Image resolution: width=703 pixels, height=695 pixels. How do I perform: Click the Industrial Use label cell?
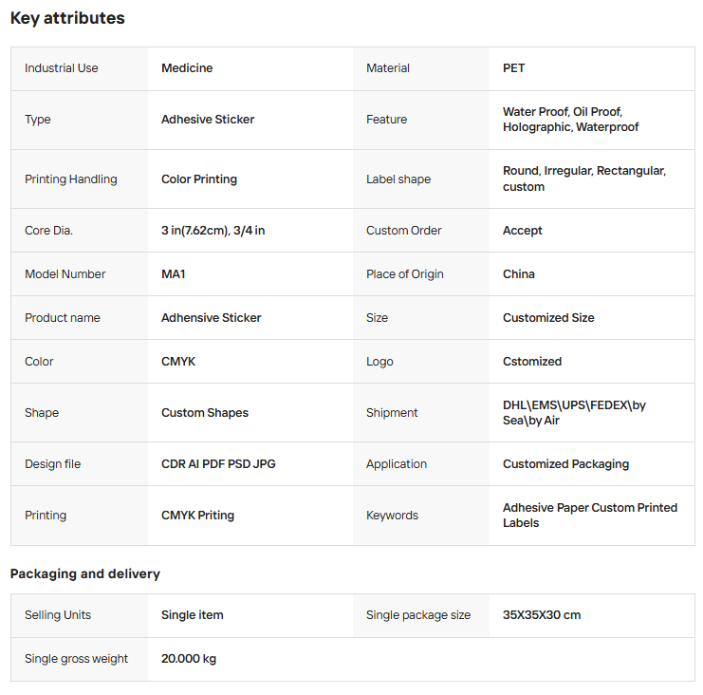coord(62,68)
